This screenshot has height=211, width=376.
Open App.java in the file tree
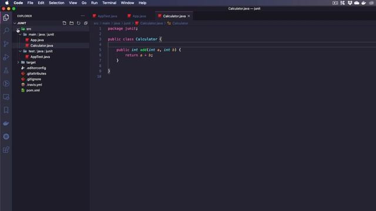(x=37, y=40)
